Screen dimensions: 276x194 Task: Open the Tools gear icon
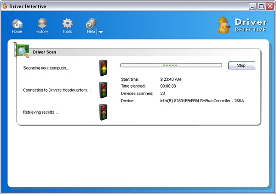tap(68, 23)
